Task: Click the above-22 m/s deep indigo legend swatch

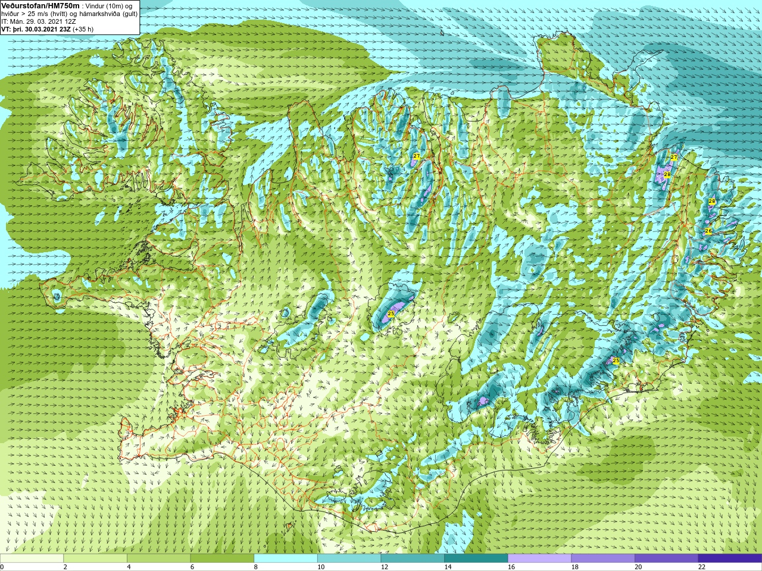Action: [730, 559]
